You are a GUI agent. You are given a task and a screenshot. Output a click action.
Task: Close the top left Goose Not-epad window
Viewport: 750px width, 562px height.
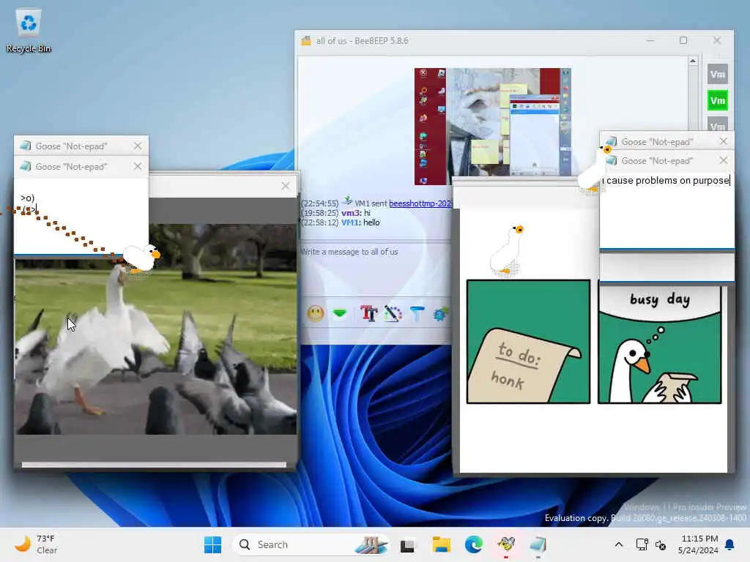[x=138, y=146]
